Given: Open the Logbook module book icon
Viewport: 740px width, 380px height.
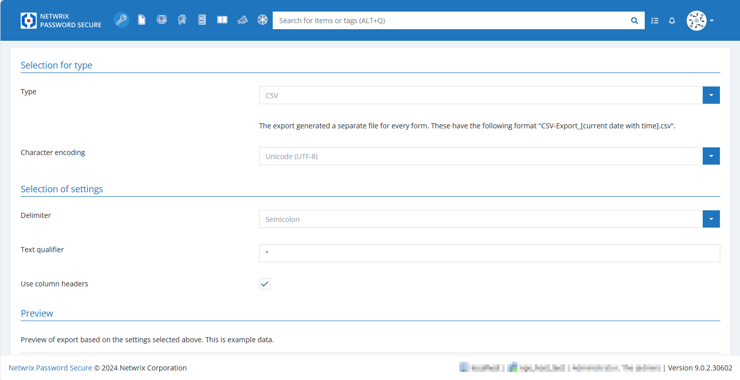Looking at the screenshot, I should click(222, 20).
